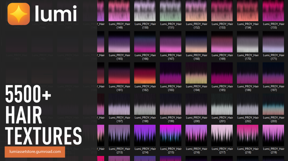Click the file name label "Lumi_PROY_Hair (167)"
The image size is (288, 161).
(171, 57)
